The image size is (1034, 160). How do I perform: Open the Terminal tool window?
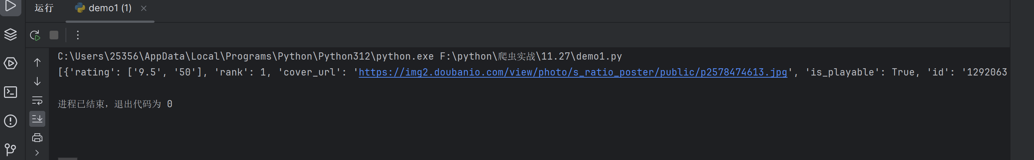pyautogui.click(x=10, y=92)
